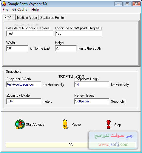Click the 'Second(s)' unit text

(x=118, y=102)
